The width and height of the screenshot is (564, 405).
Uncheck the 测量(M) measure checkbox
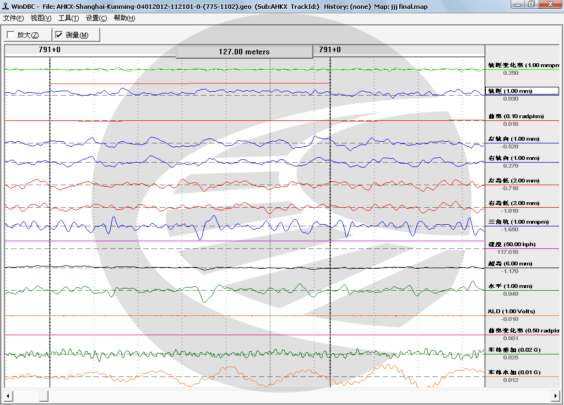click(x=59, y=35)
